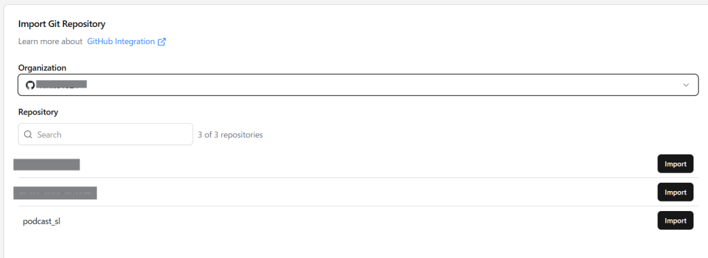
Task: Select the first redacted repository name
Action: pyautogui.click(x=46, y=164)
